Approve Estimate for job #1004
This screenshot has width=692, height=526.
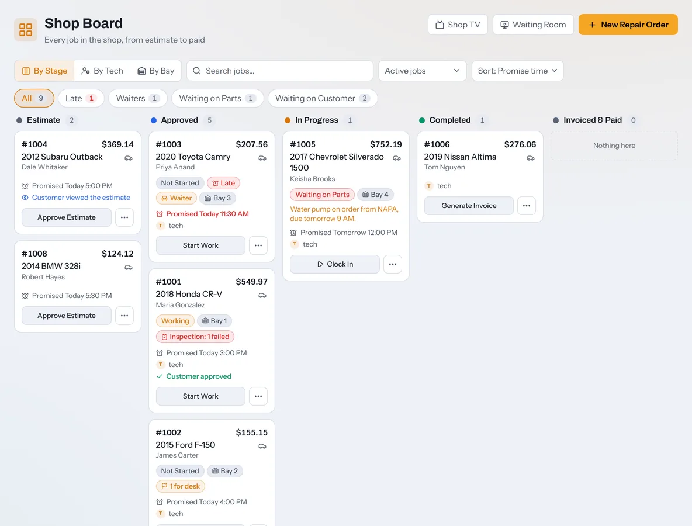click(67, 217)
